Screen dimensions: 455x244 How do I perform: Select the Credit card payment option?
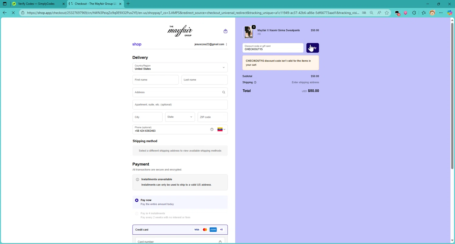[180, 230]
